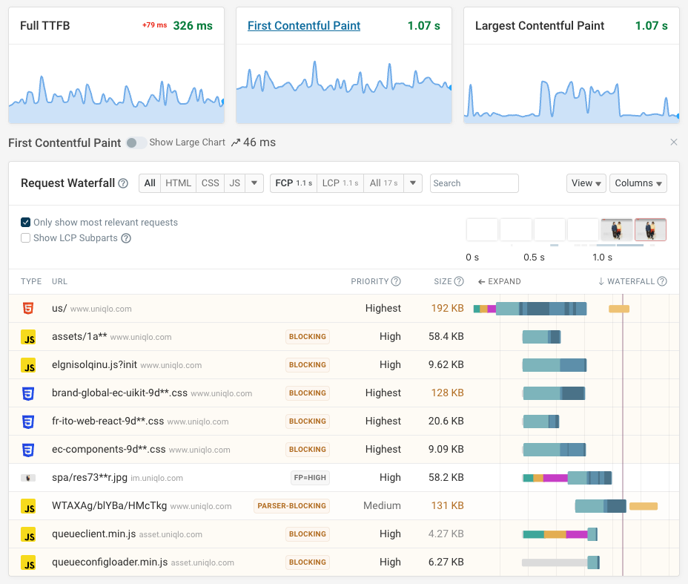
Task: Open the First Contentful Paint metric link
Action: [304, 26]
